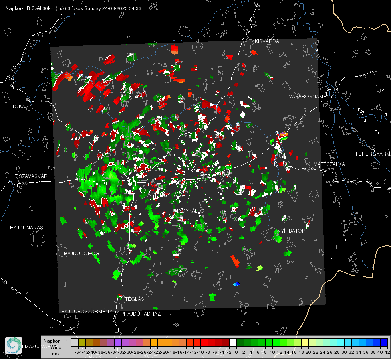
Task: Click the -64 legend scale value
Action: 78,352
